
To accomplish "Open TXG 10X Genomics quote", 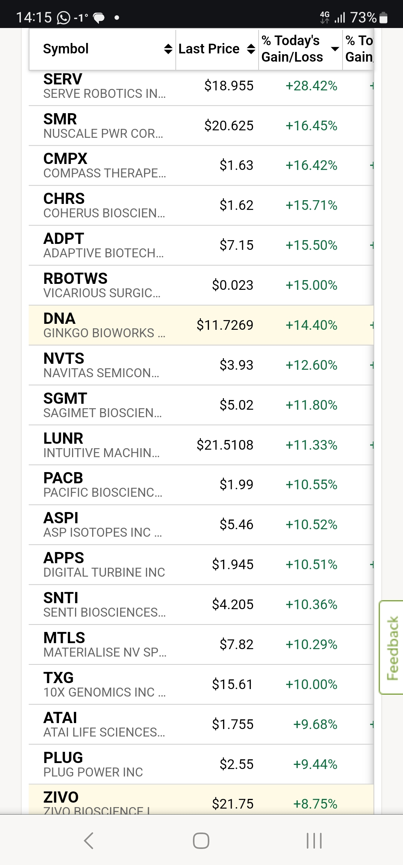I will [x=104, y=684].
